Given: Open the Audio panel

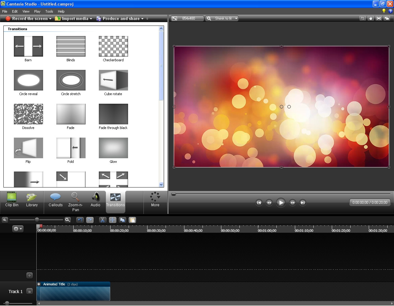Looking at the screenshot, I should [95, 200].
